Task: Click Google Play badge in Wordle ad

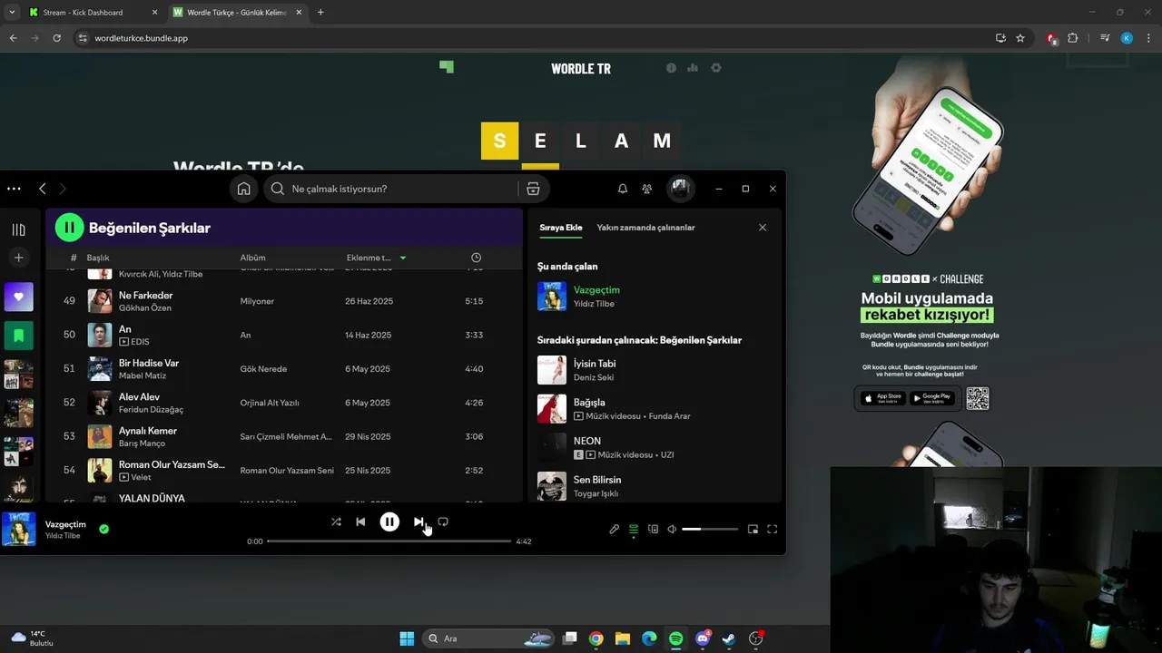Action: point(931,398)
